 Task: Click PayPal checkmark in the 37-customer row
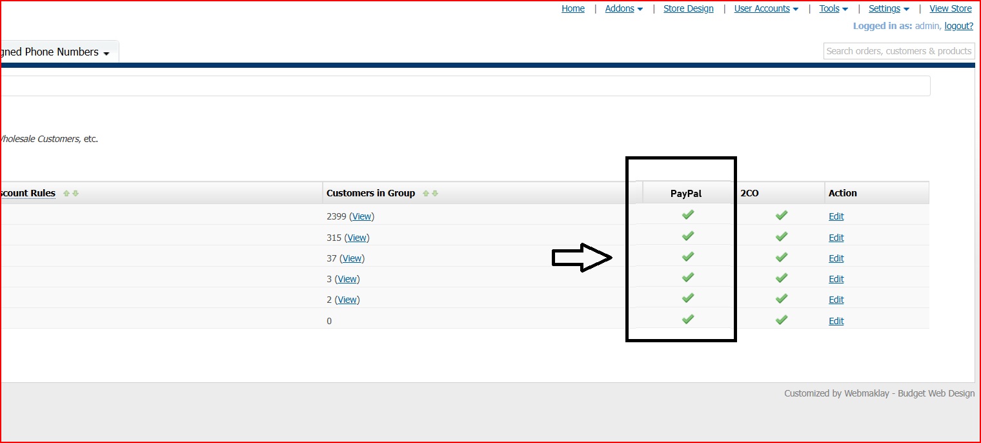tap(688, 257)
